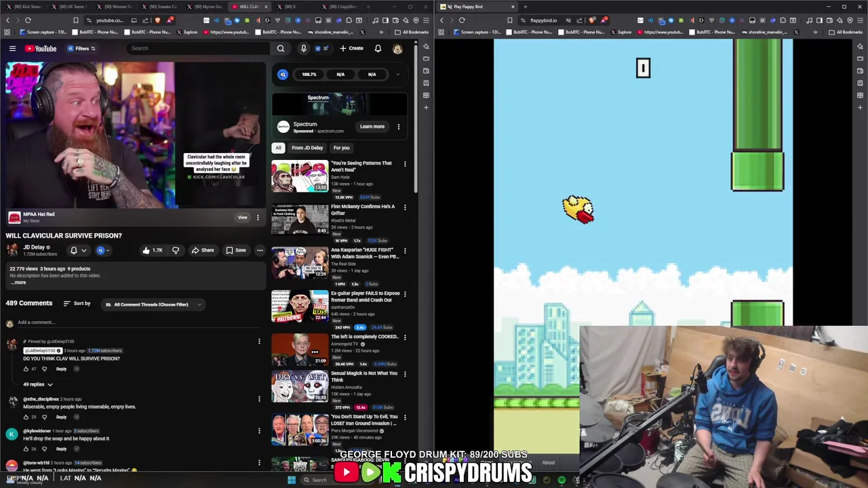
Task: Open the YouTube hamburger guide menu
Action: (x=12, y=48)
